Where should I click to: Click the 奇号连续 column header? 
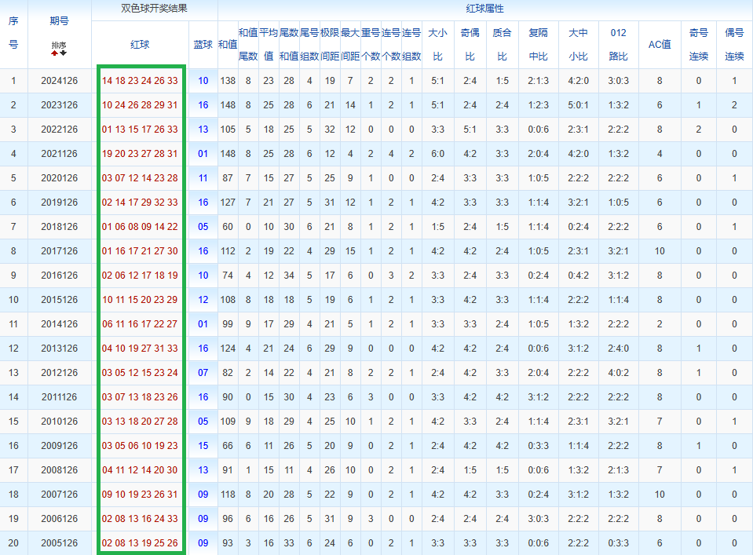698,44
